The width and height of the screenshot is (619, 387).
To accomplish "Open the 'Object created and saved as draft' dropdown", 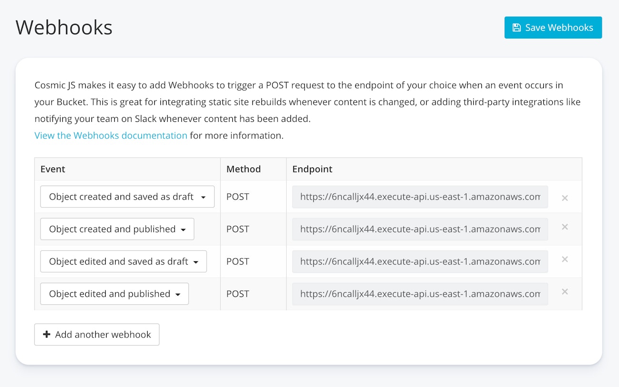I will [127, 197].
